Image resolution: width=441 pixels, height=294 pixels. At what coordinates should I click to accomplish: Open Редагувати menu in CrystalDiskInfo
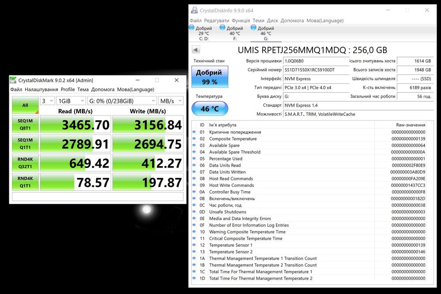click(217, 21)
